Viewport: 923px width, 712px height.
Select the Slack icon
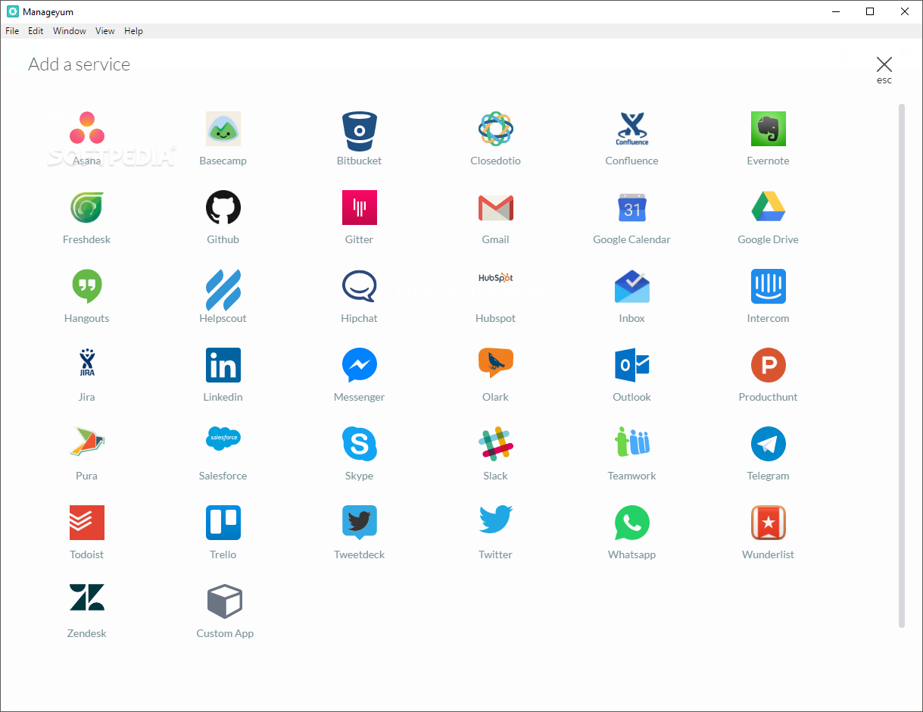[496, 444]
